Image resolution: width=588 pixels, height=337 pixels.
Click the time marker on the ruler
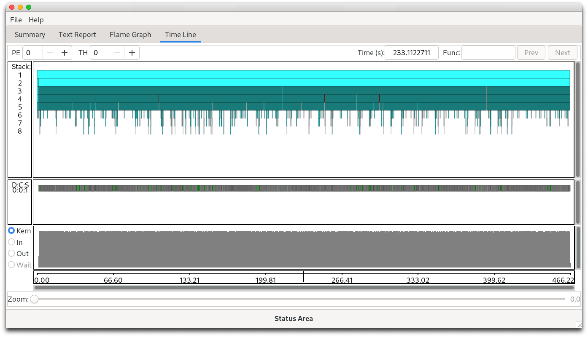304,277
